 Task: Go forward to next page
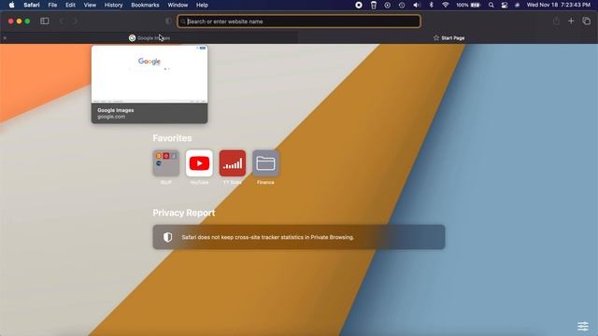pyautogui.click(x=76, y=21)
